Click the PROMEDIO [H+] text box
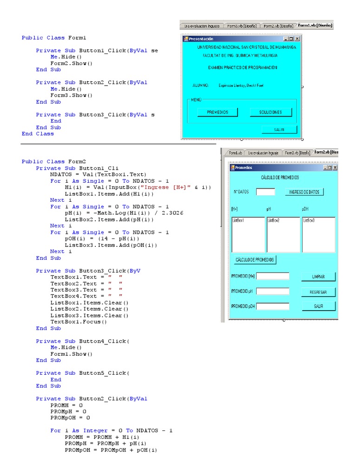 [x=272, y=276]
